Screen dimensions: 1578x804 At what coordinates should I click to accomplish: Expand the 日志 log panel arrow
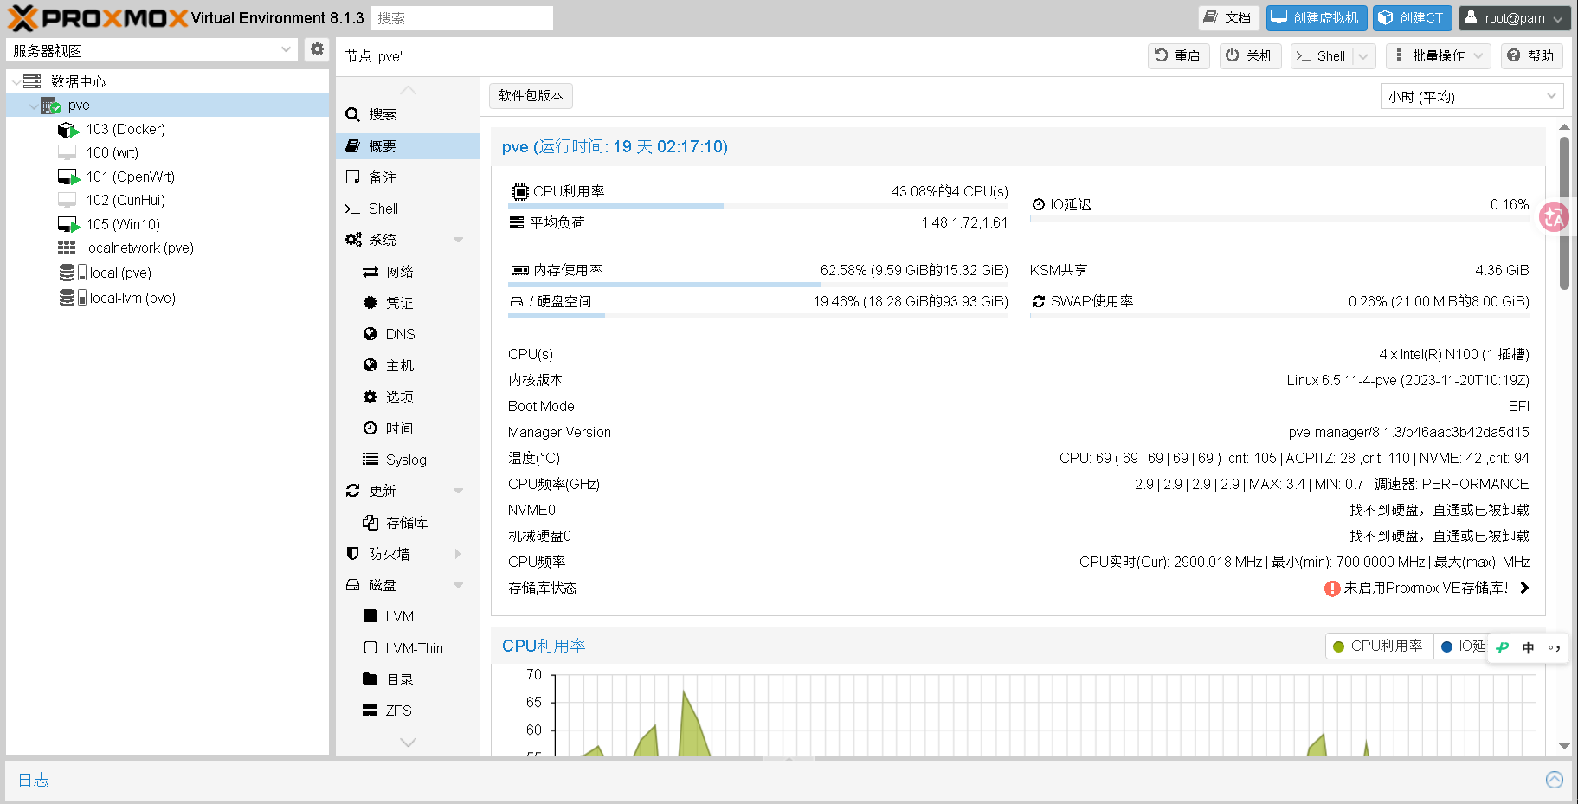pyautogui.click(x=1555, y=780)
